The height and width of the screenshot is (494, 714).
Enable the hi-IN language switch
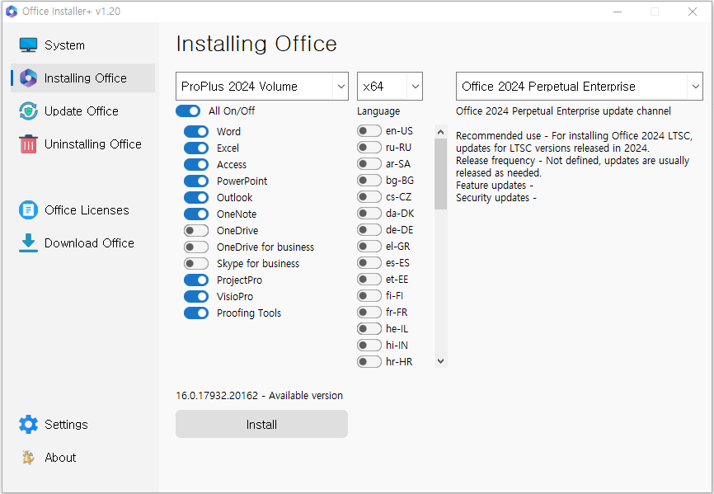click(369, 345)
